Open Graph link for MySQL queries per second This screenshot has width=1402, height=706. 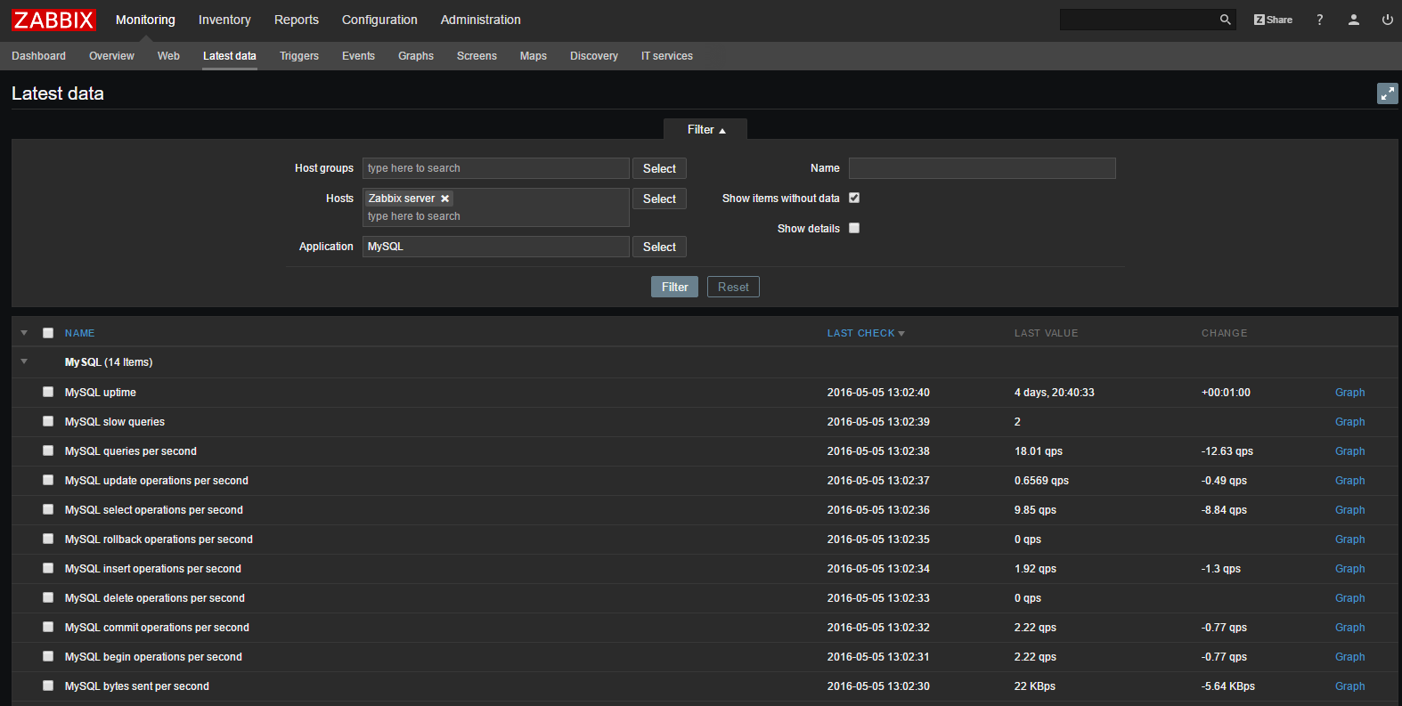point(1349,451)
